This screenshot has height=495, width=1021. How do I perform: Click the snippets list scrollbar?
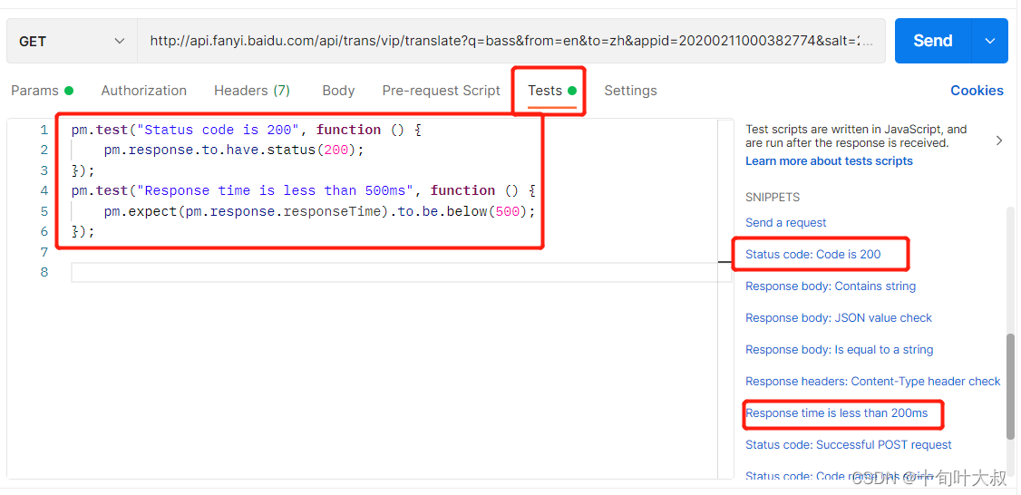click(x=1010, y=386)
